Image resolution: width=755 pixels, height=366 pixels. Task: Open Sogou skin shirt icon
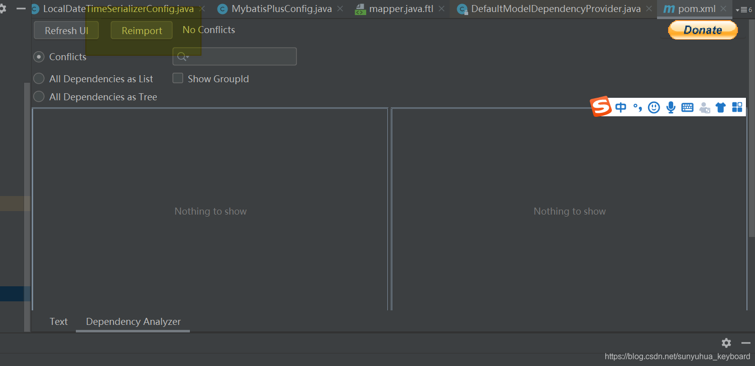tap(721, 107)
